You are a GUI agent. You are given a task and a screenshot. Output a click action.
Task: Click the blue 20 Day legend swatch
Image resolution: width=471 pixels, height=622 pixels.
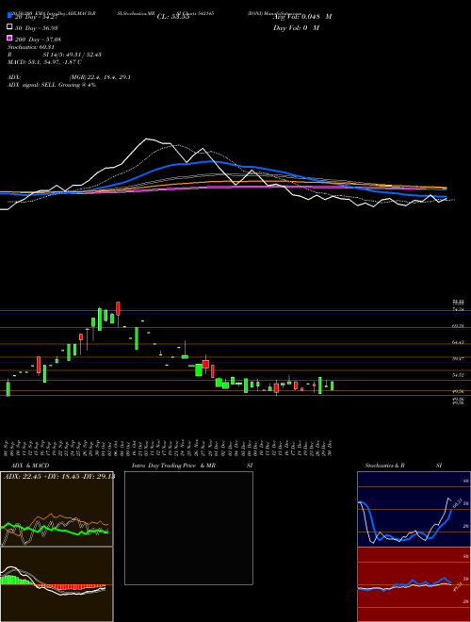tap(9, 16)
